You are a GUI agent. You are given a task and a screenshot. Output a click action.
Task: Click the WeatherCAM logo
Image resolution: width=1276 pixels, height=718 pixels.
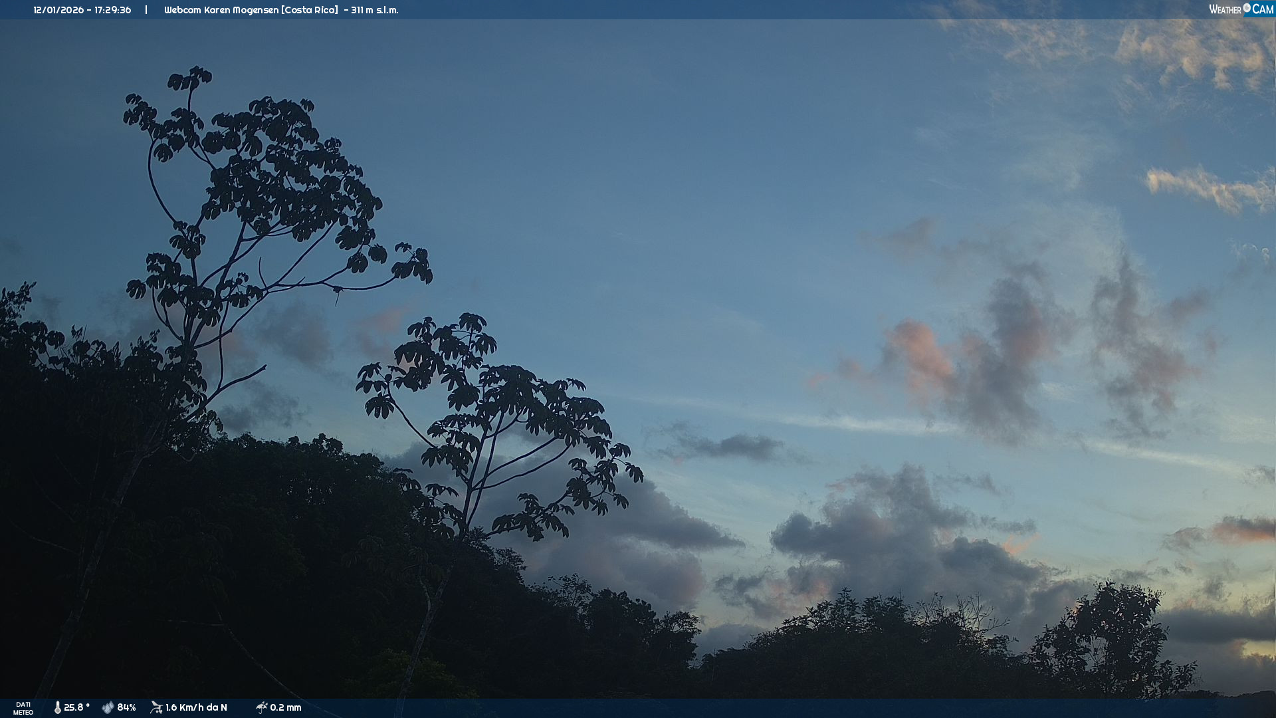coord(1241,9)
